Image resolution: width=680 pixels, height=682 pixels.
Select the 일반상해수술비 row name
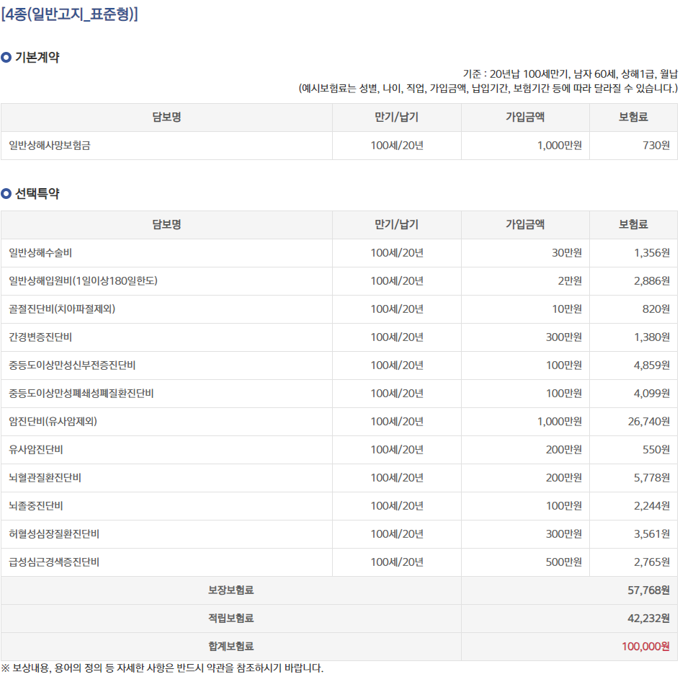[x=40, y=253]
